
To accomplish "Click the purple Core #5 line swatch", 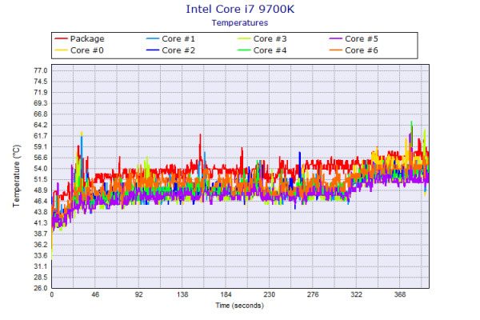I will tap(335, 39).
